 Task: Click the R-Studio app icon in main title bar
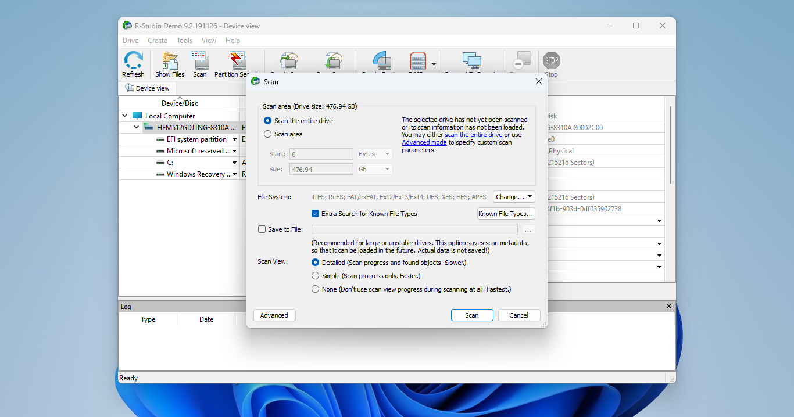[x=127, y=26]
